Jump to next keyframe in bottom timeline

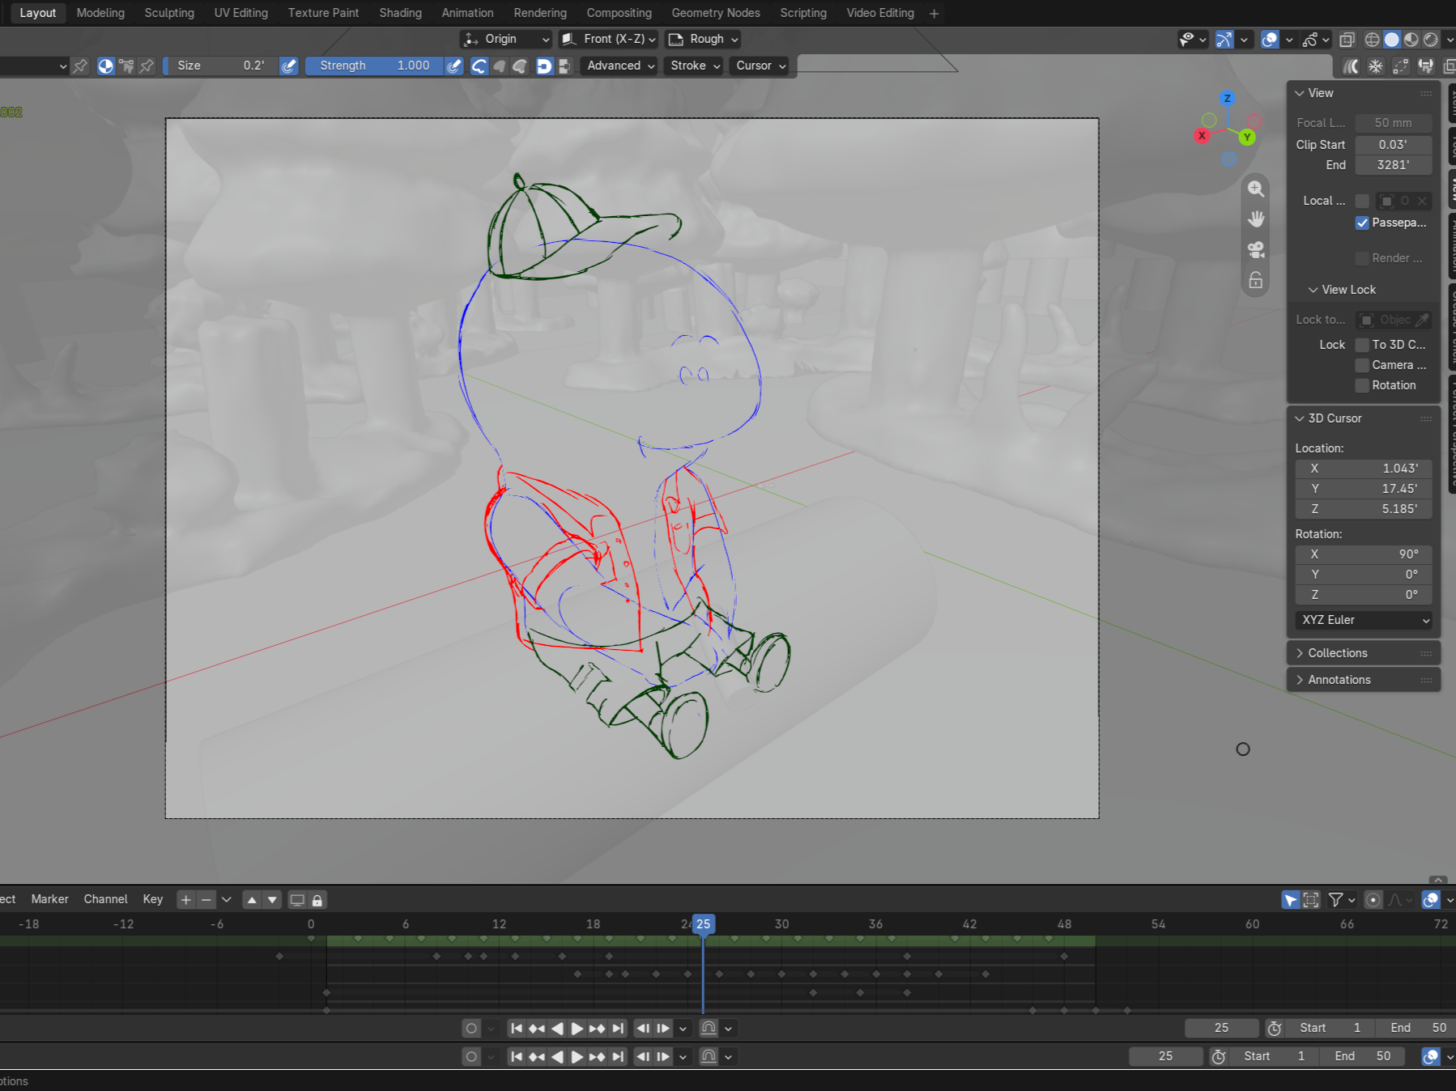(597, 1056)
